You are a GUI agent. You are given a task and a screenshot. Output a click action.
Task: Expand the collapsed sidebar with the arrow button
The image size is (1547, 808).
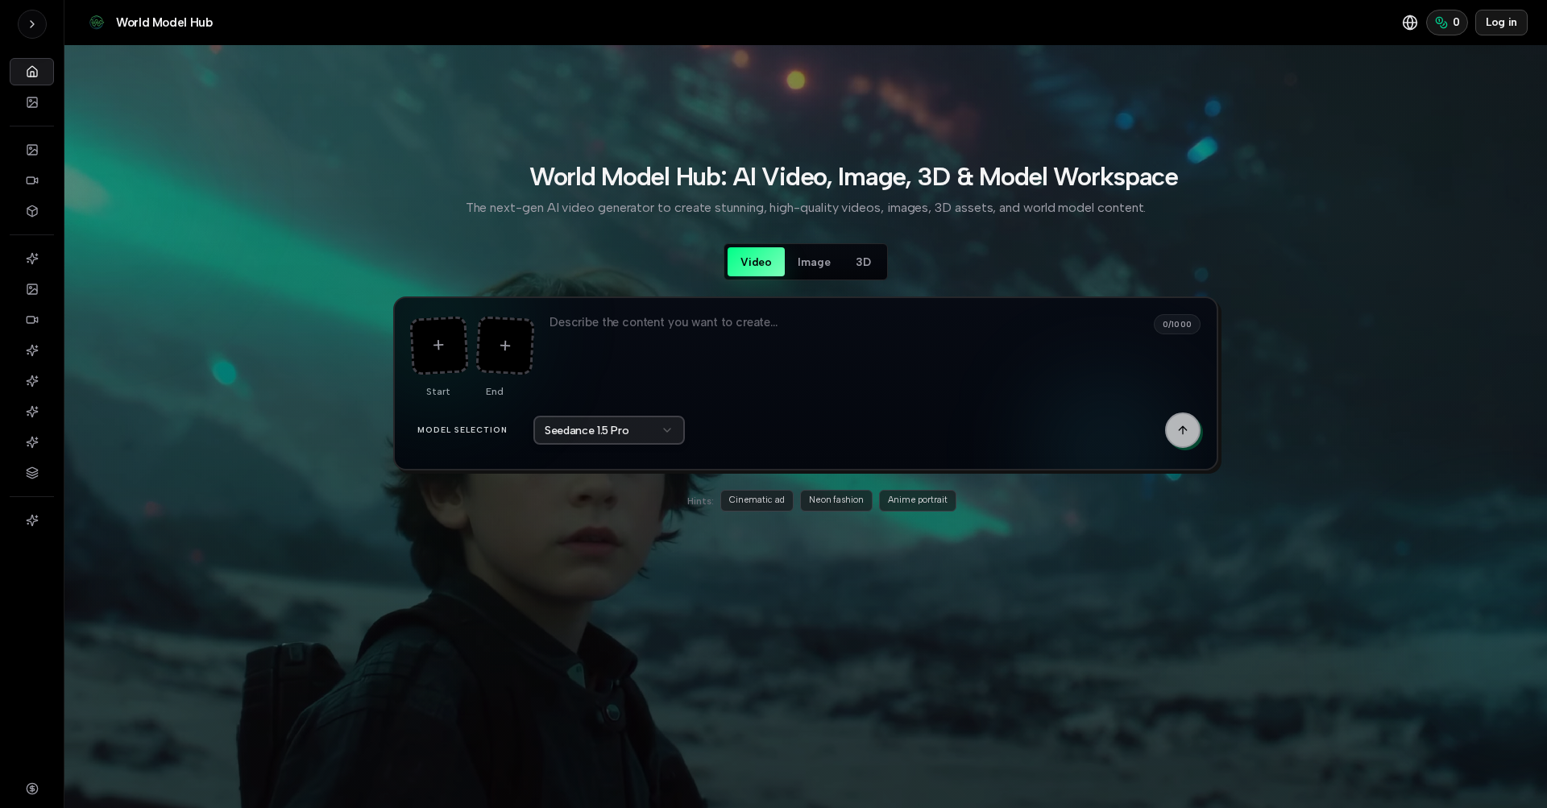31,23
